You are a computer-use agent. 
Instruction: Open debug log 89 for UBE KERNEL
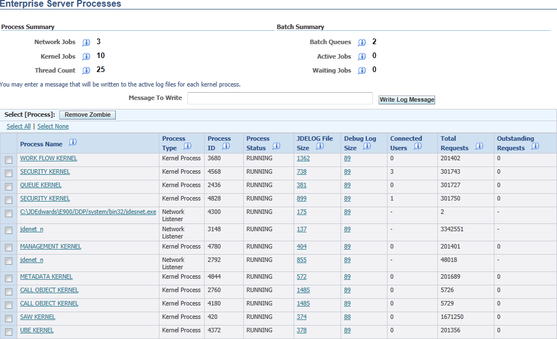pyautogui.click(x=347, y=330)
